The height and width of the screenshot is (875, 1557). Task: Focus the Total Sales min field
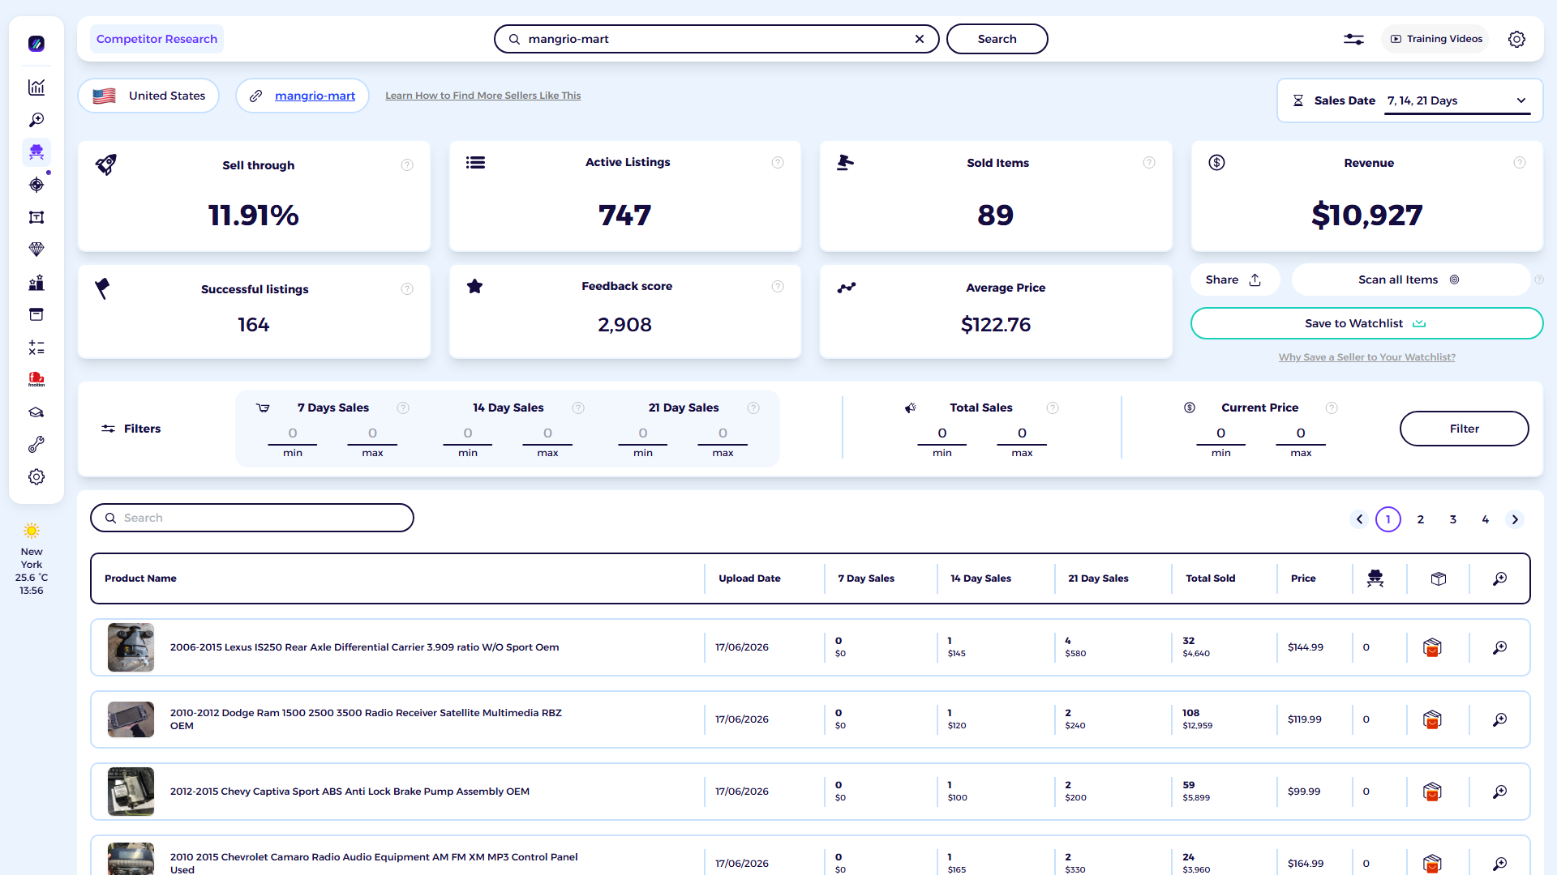click(x=942, y=434)
